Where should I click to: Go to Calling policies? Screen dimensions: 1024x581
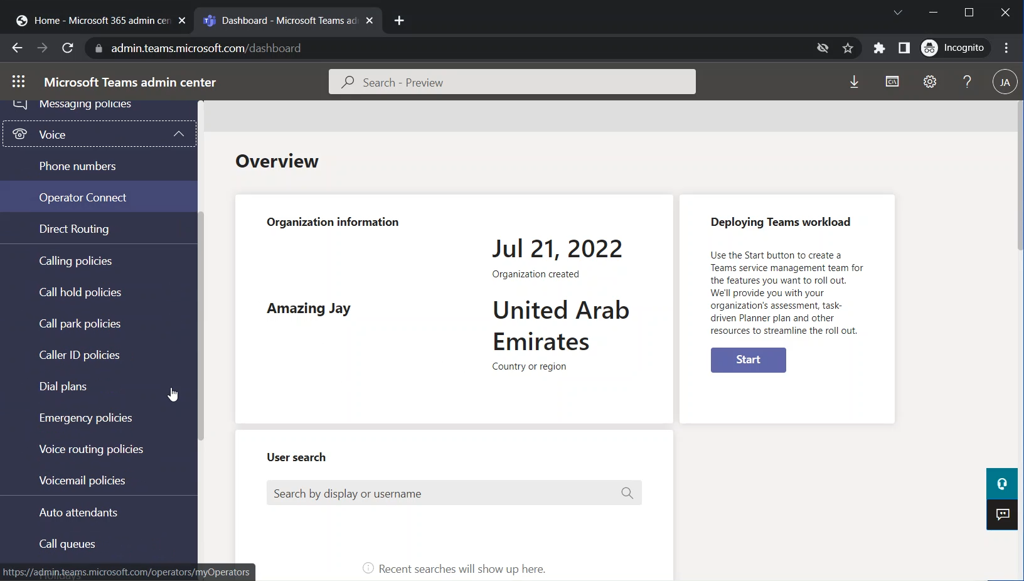pos(75,261)
